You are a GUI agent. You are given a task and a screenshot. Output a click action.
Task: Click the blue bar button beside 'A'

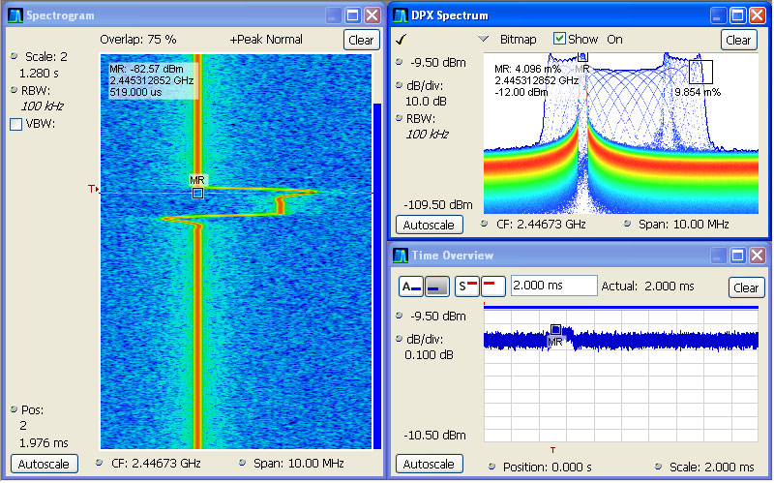tap(436, 287)
